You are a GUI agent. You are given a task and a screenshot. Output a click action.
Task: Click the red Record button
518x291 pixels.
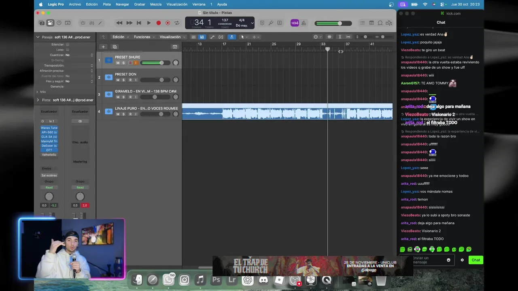coord(159,23)
